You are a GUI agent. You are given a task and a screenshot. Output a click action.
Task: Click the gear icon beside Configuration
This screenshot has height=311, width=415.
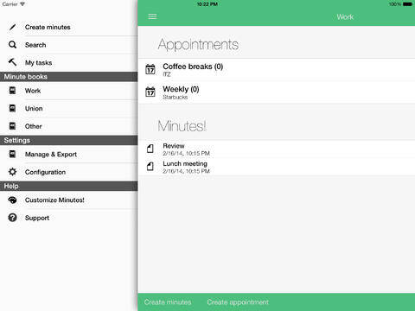tap(12, 172)
